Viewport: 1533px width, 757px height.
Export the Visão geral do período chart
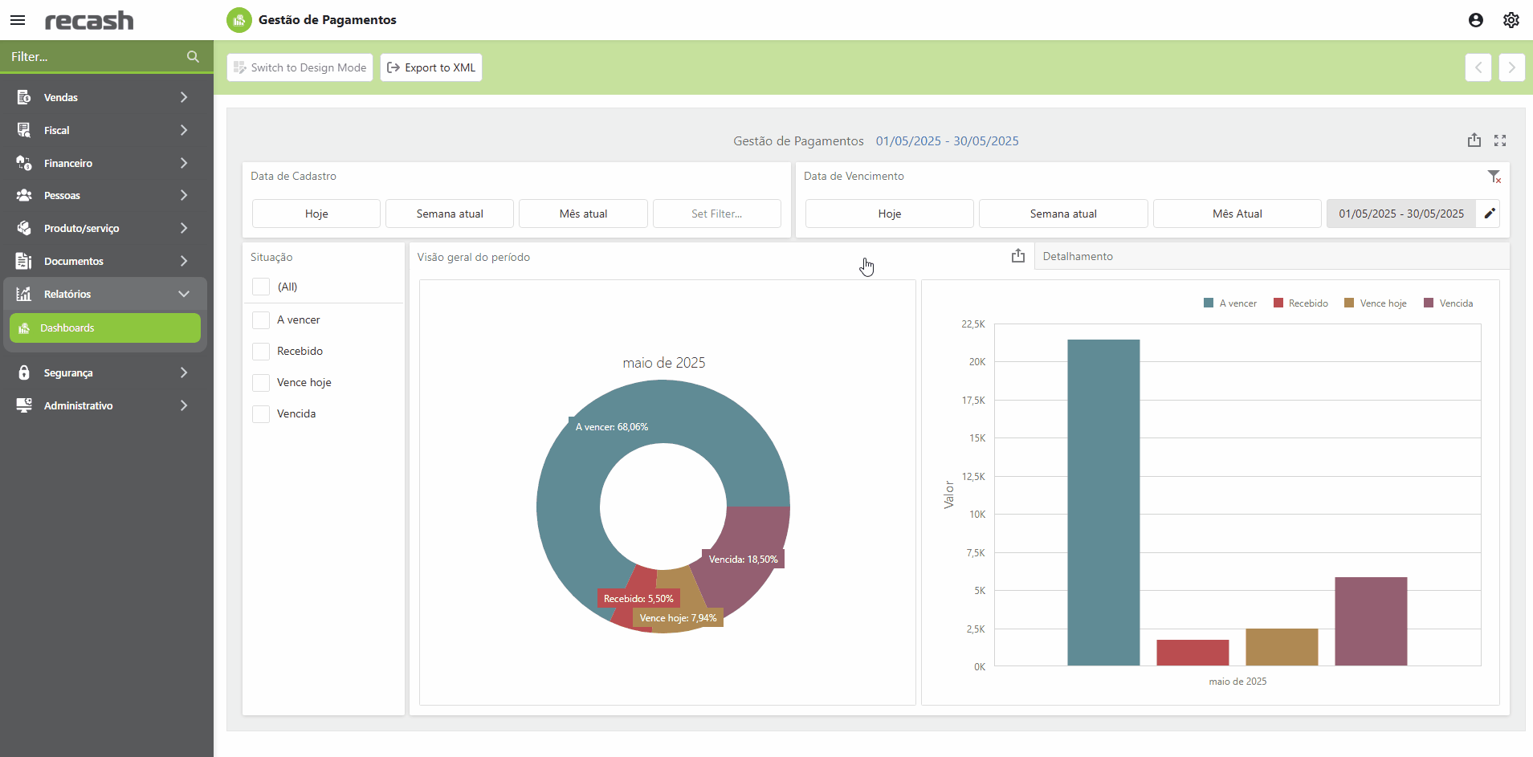(x=1017, y=256)
